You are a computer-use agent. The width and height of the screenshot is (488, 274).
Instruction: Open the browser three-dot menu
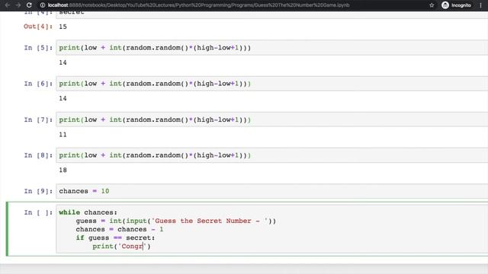click(481, 5)
